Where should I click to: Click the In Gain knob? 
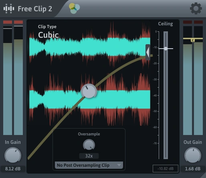[x=13, y=155]
